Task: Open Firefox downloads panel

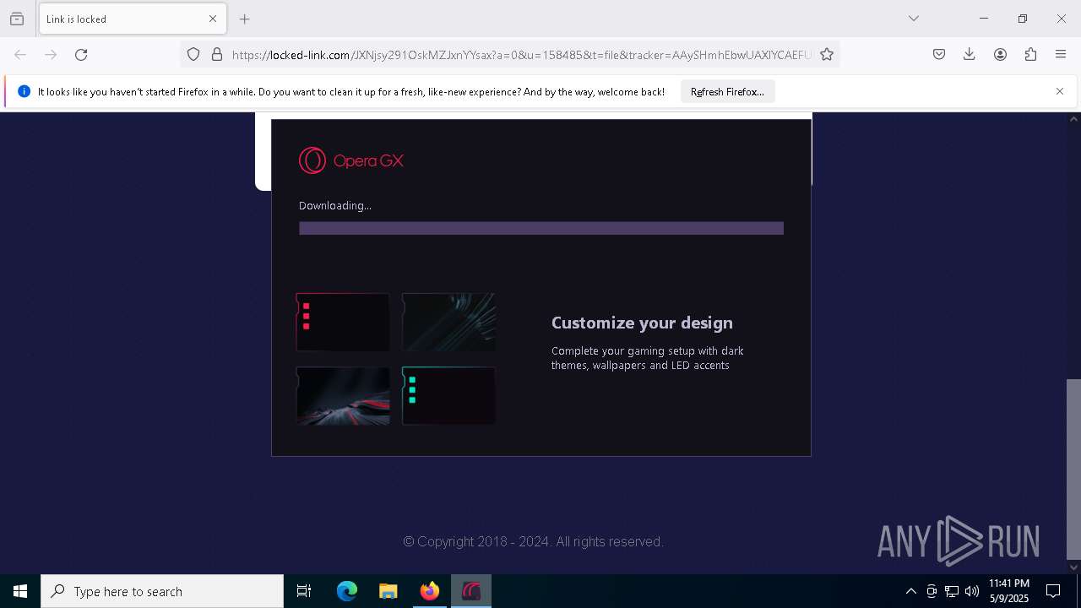Action: point(970,55)
